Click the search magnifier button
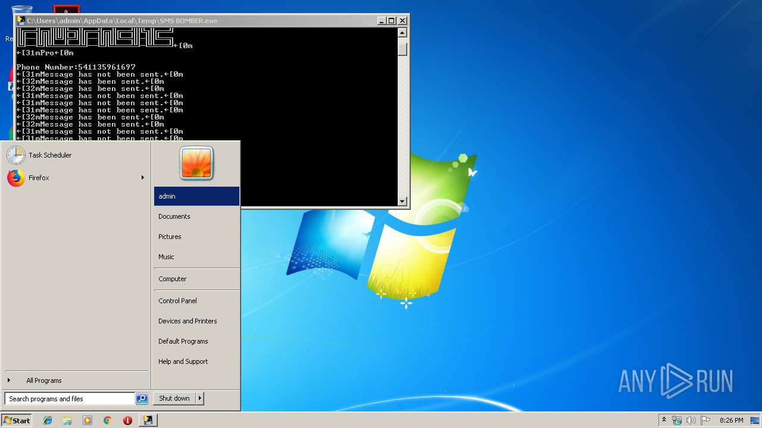Viewport: 762px width, 428px height. (x=142, y=399)
